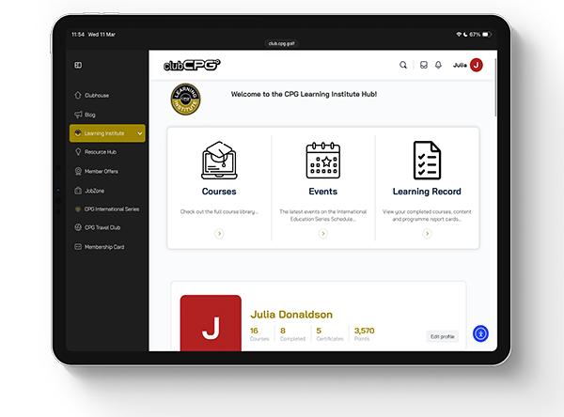
Task: Click the Learning Institute round badge logo
Action: click(184, 100)
